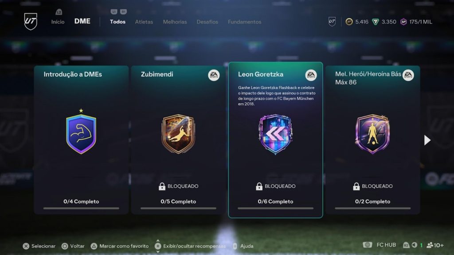
Task: Click the UT shield logo in top-left
Action: click(x=31, y=21)
